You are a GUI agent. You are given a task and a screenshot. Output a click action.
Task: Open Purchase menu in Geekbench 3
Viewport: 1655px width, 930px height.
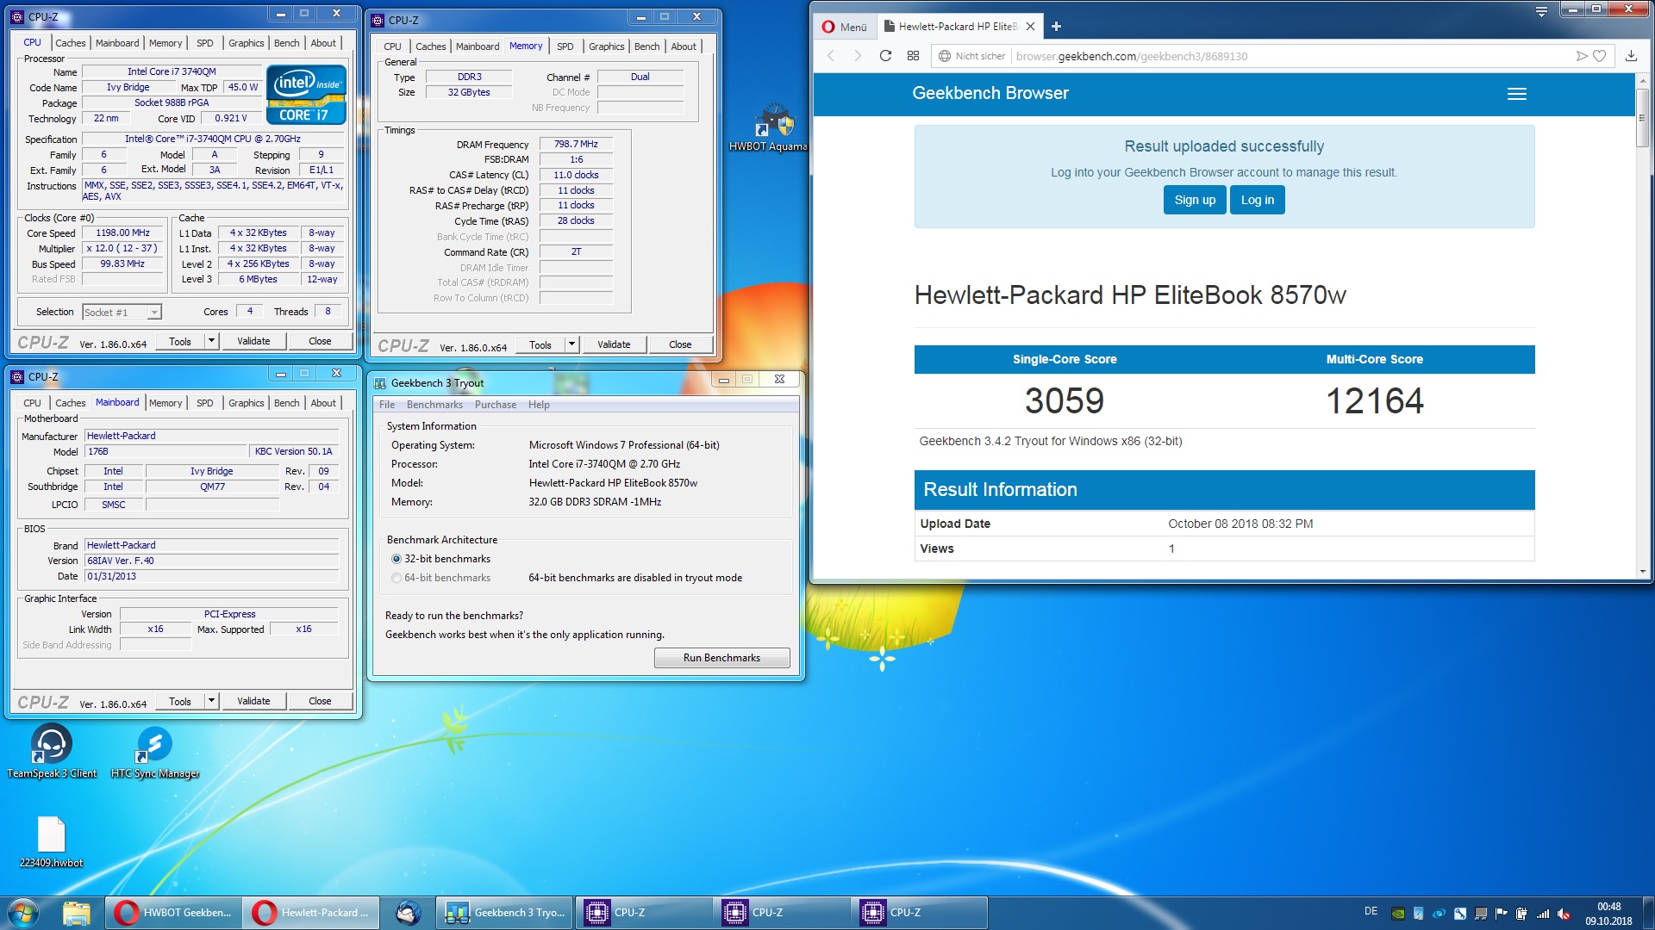(x=496, y=405)
